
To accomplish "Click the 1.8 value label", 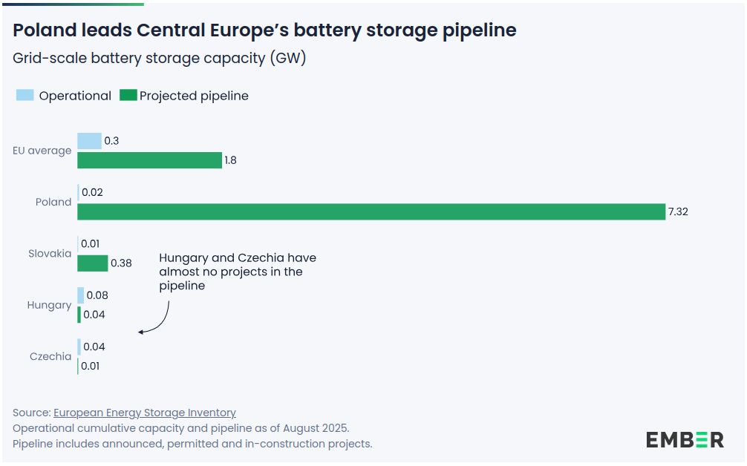I will [x=230, y=160].
